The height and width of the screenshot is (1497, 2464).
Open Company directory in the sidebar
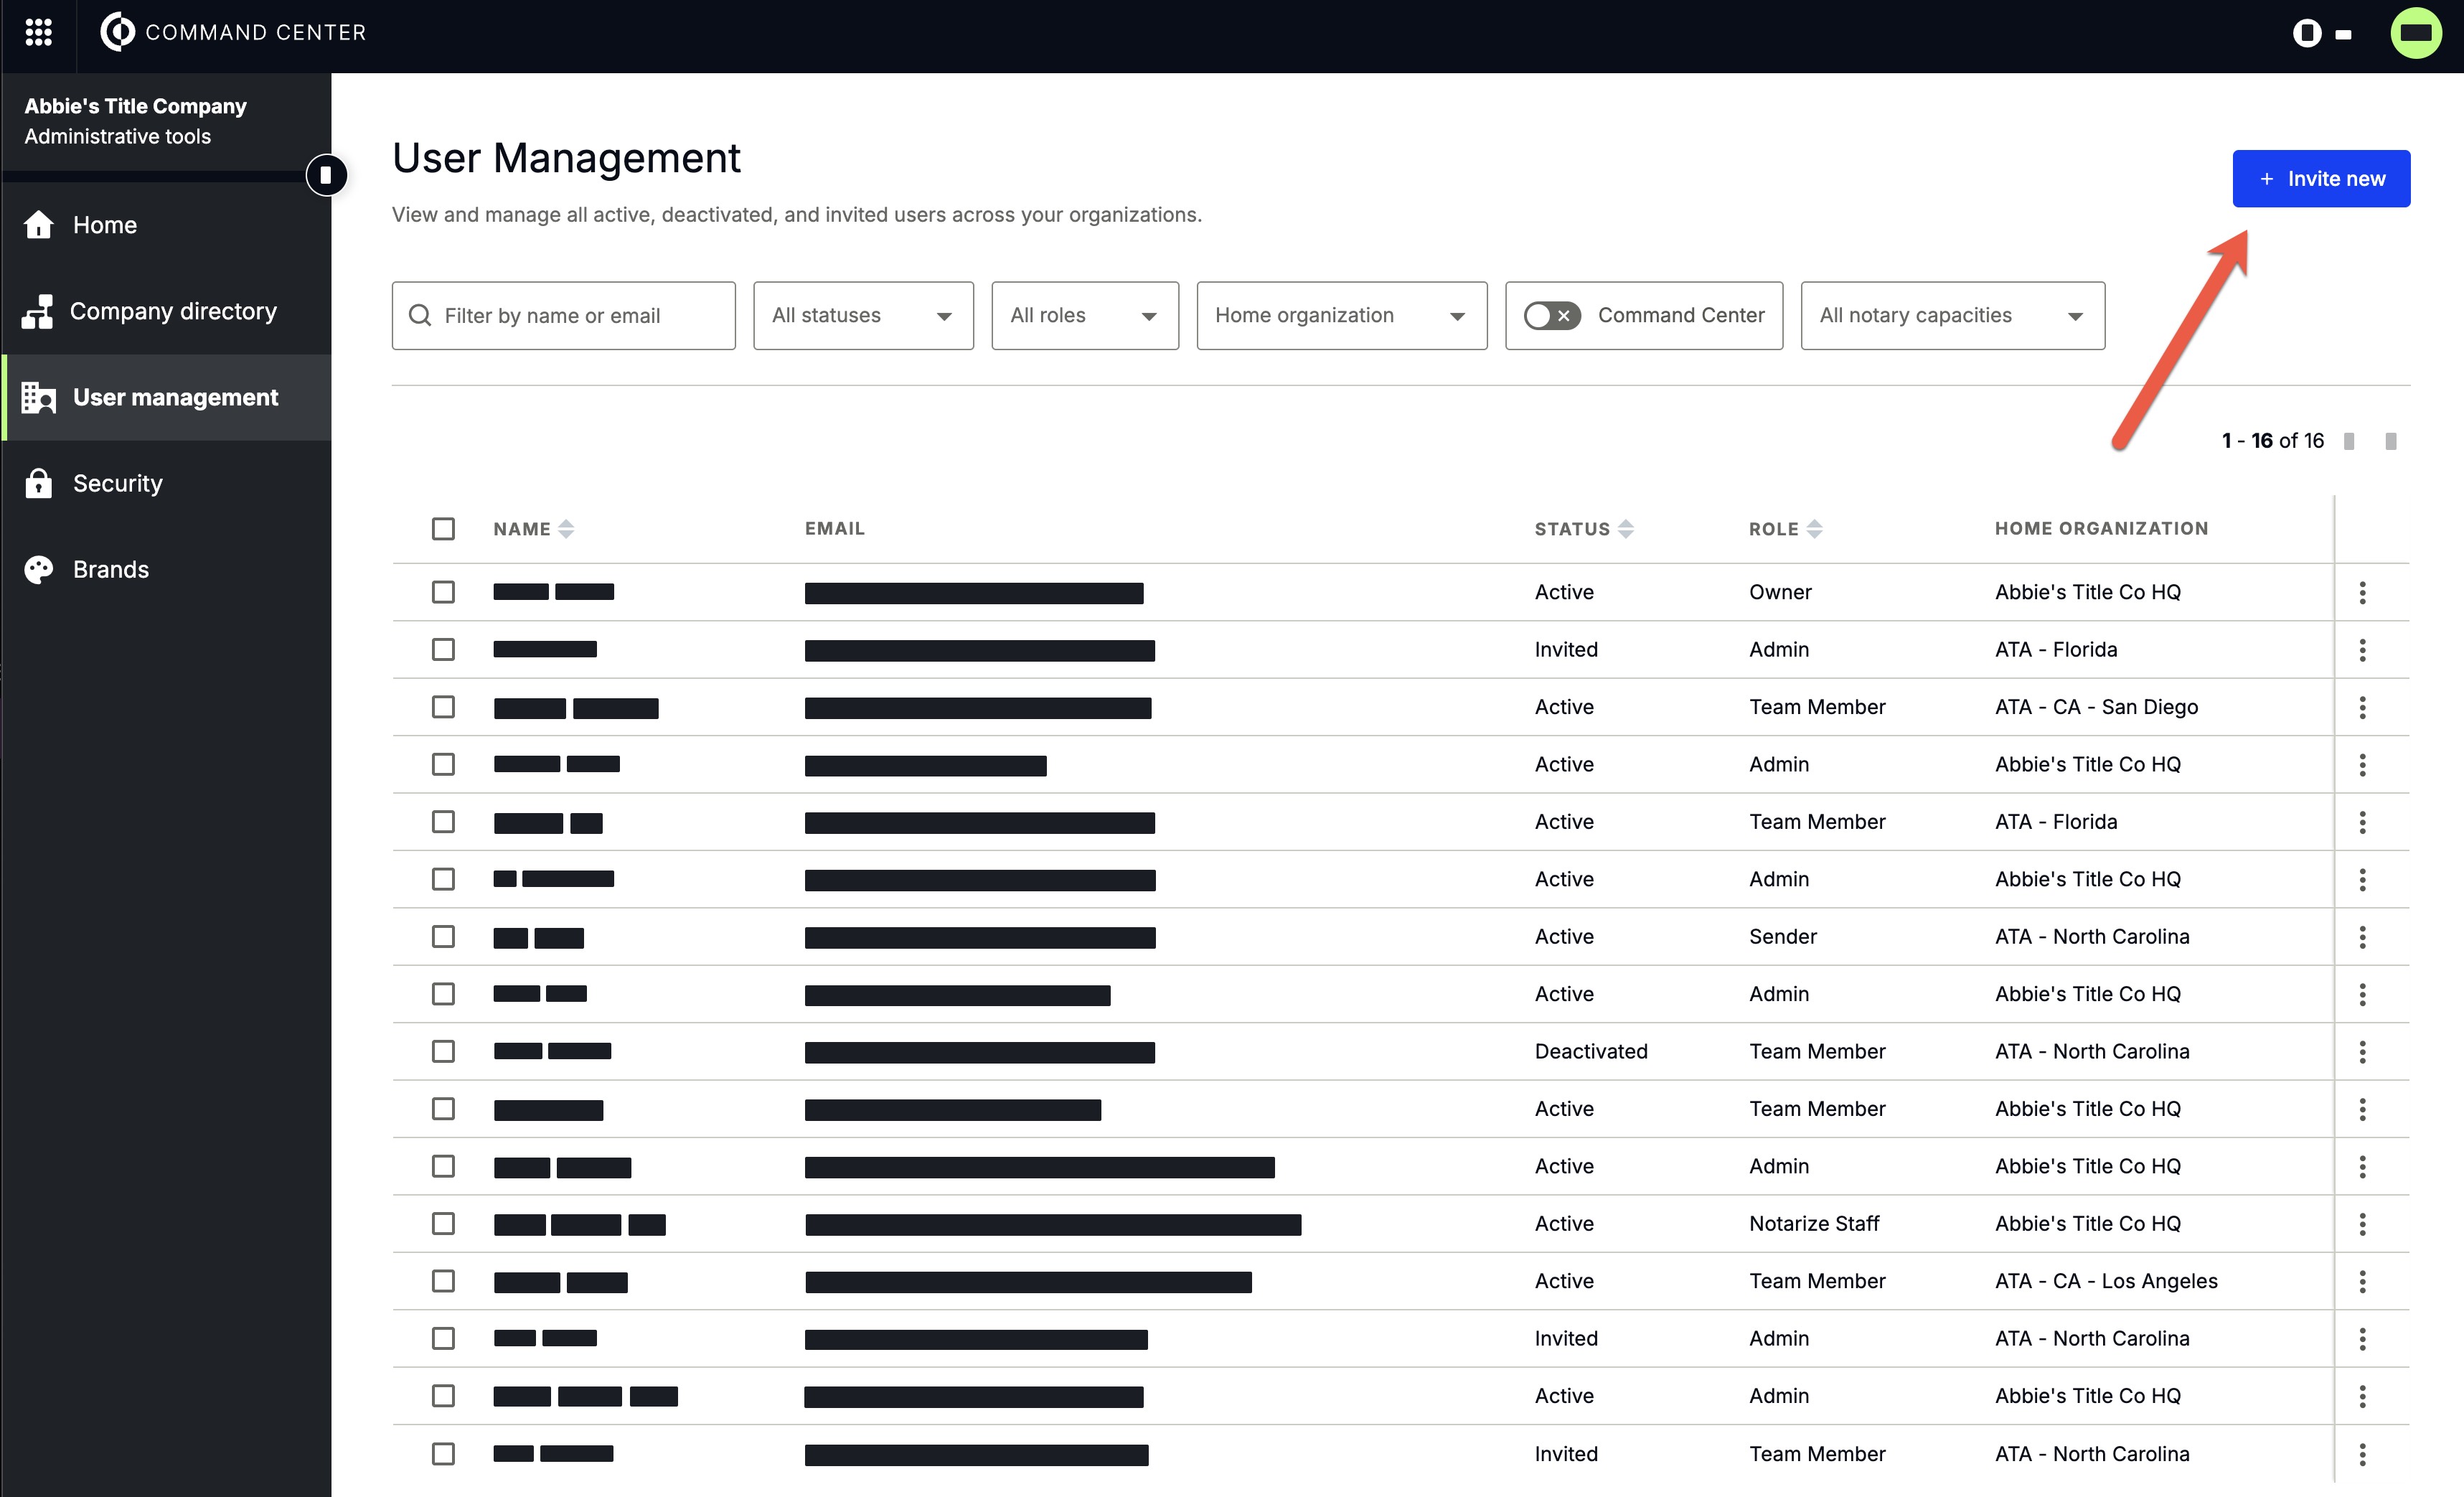click(x=167, y=311)
